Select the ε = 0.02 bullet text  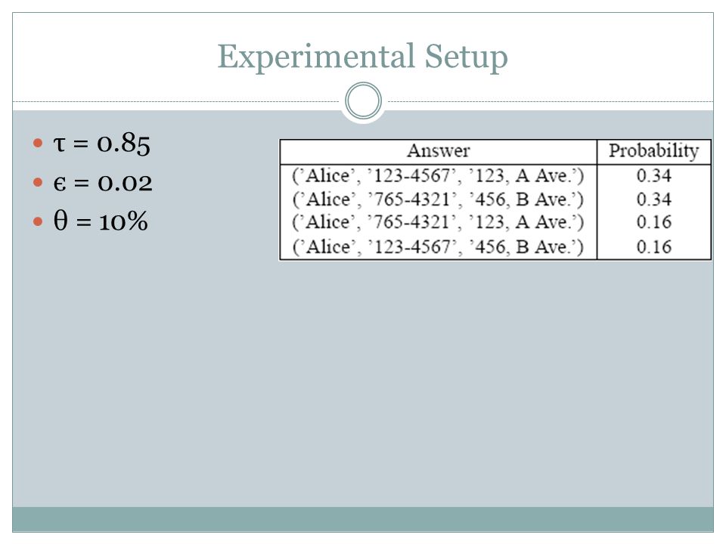pyautogui.click(x=102, y=183)
